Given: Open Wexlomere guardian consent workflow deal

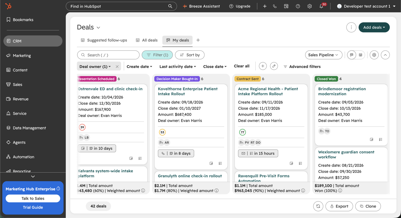Looking at the screenshot, I should click(346, 154).
